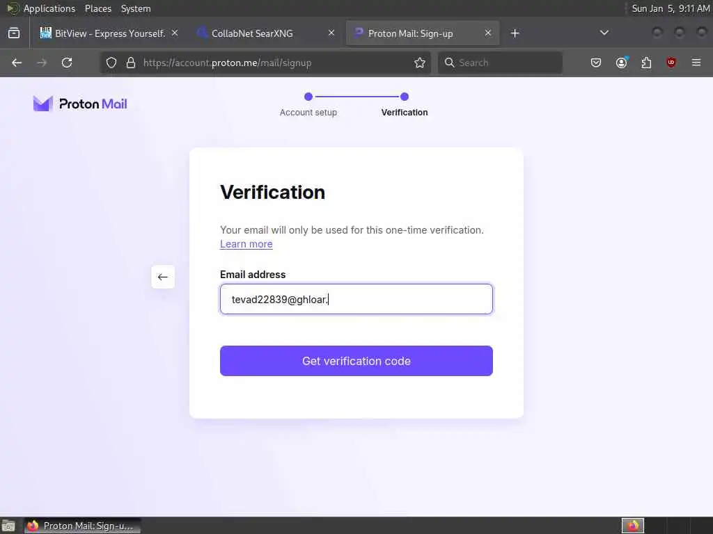Screen dimensions: 713x534
Task: Open the extensions puzzle icon
Action: click(x=646, y=63)
